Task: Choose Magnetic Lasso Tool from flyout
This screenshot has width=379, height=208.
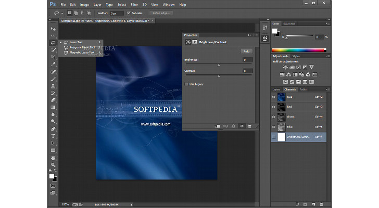Action: (x=81, y=53)
